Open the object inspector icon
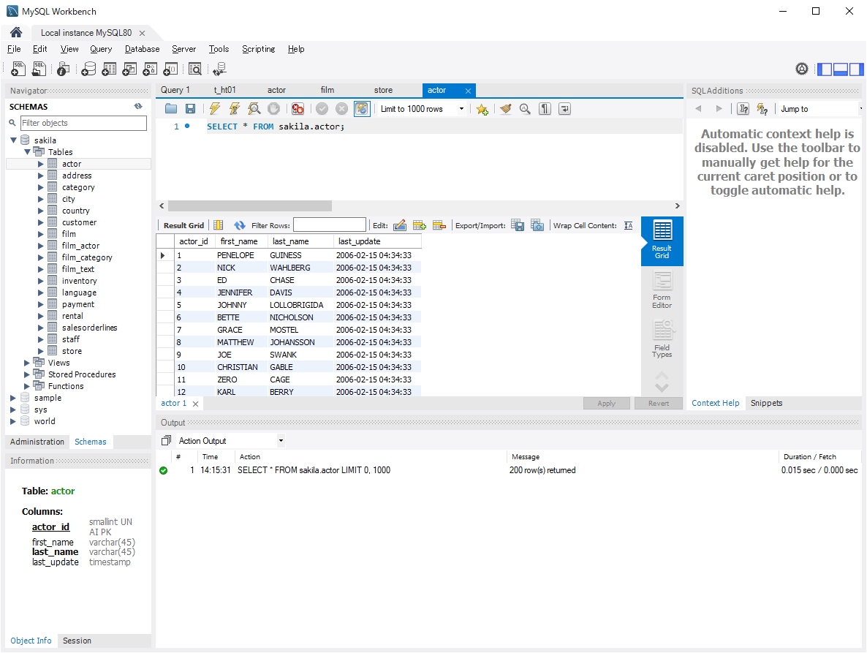This screenshot has height=653, width=867. 64,69
